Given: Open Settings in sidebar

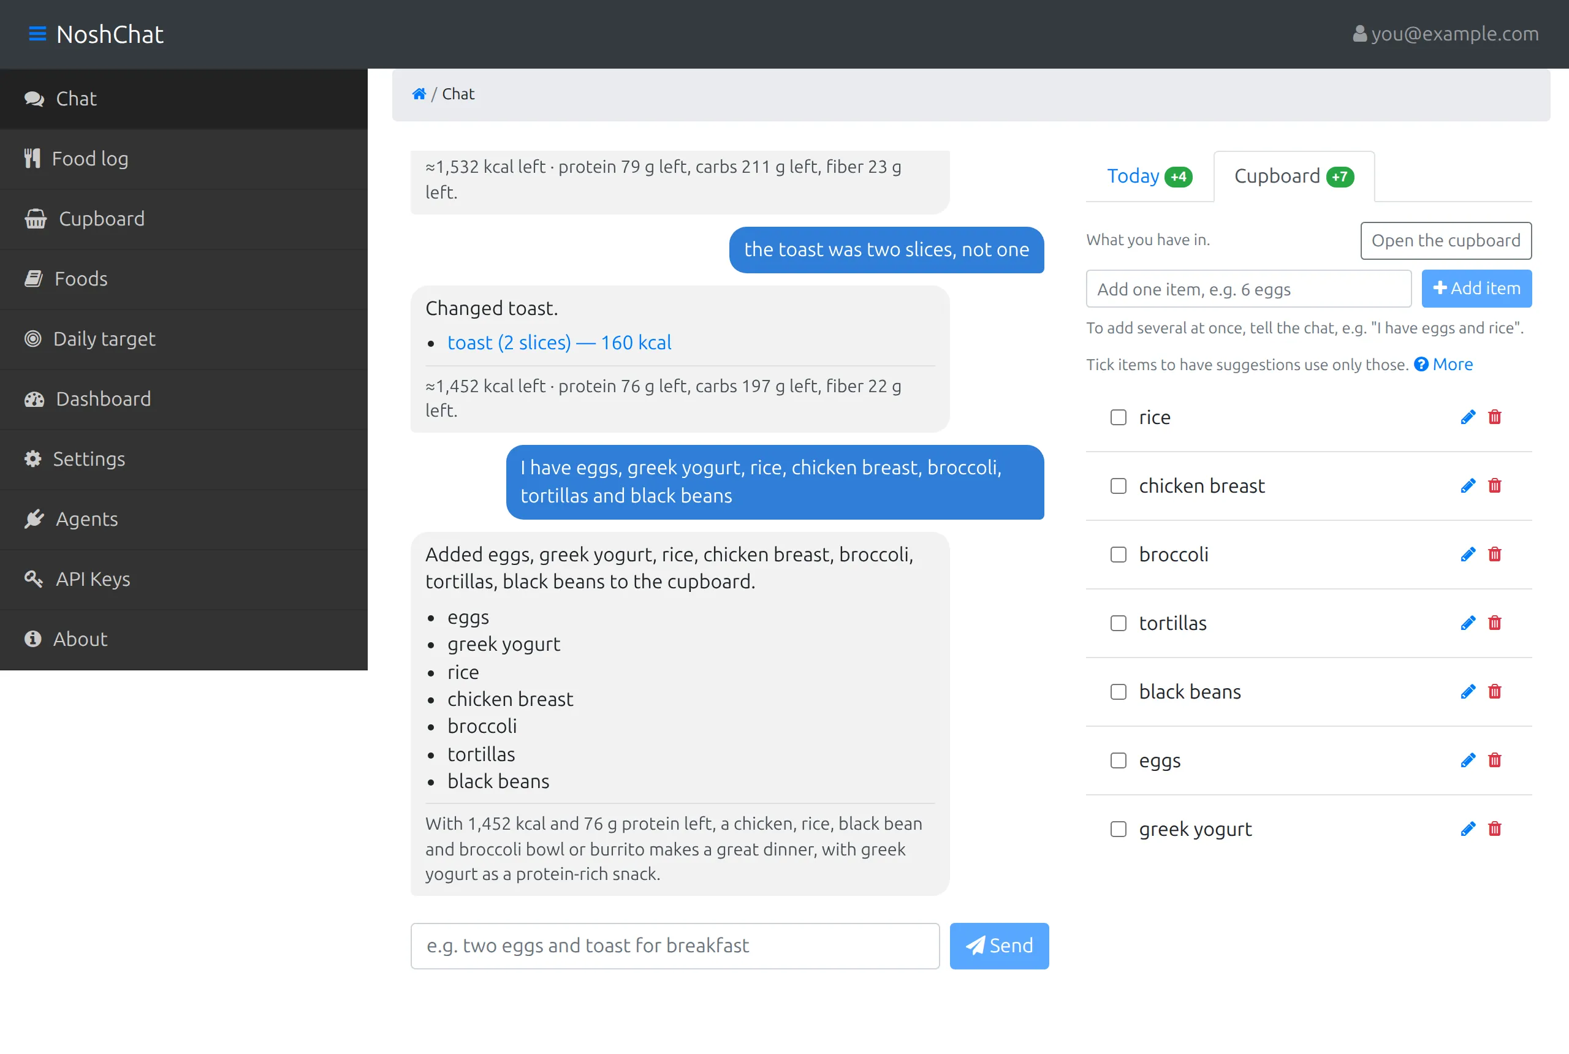Looking at the screenshot, I should click(183, 459).
